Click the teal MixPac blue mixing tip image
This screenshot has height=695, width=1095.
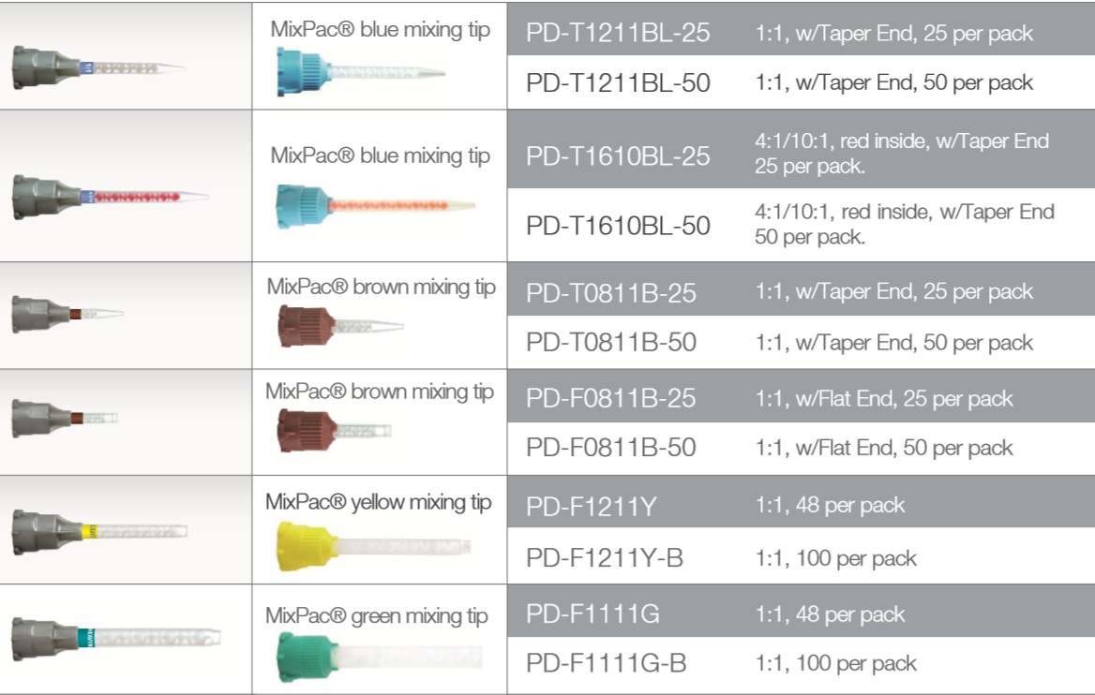coord(360,72)
